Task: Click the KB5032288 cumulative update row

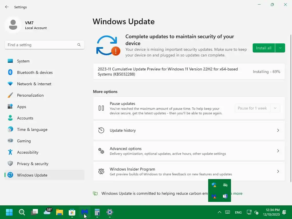Action: coord(189,72)
